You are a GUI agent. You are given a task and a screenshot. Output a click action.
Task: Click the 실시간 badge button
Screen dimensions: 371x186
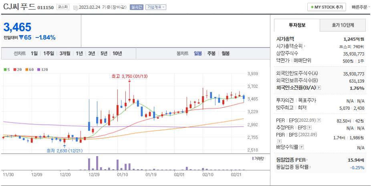coord(137,7)
